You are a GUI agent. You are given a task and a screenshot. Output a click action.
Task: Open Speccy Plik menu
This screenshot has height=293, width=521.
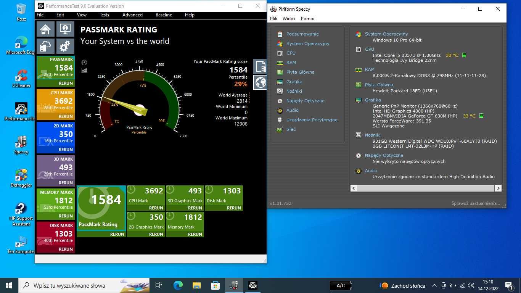(274, 19)
